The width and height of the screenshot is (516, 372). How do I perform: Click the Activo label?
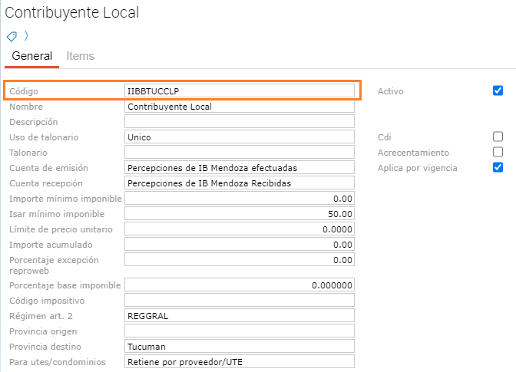(x=391, y=91)
